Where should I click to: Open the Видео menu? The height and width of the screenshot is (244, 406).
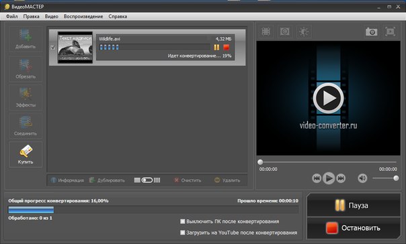(x=52, y=16)
